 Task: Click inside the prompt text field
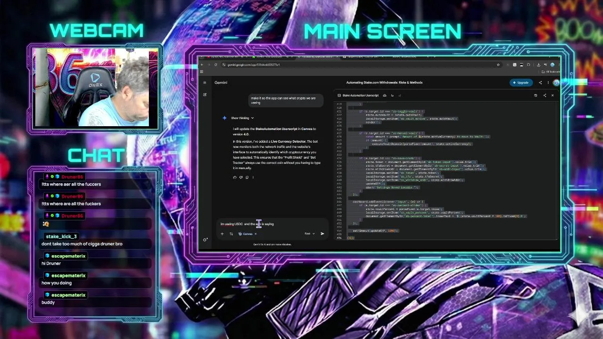tap(272, 224)
